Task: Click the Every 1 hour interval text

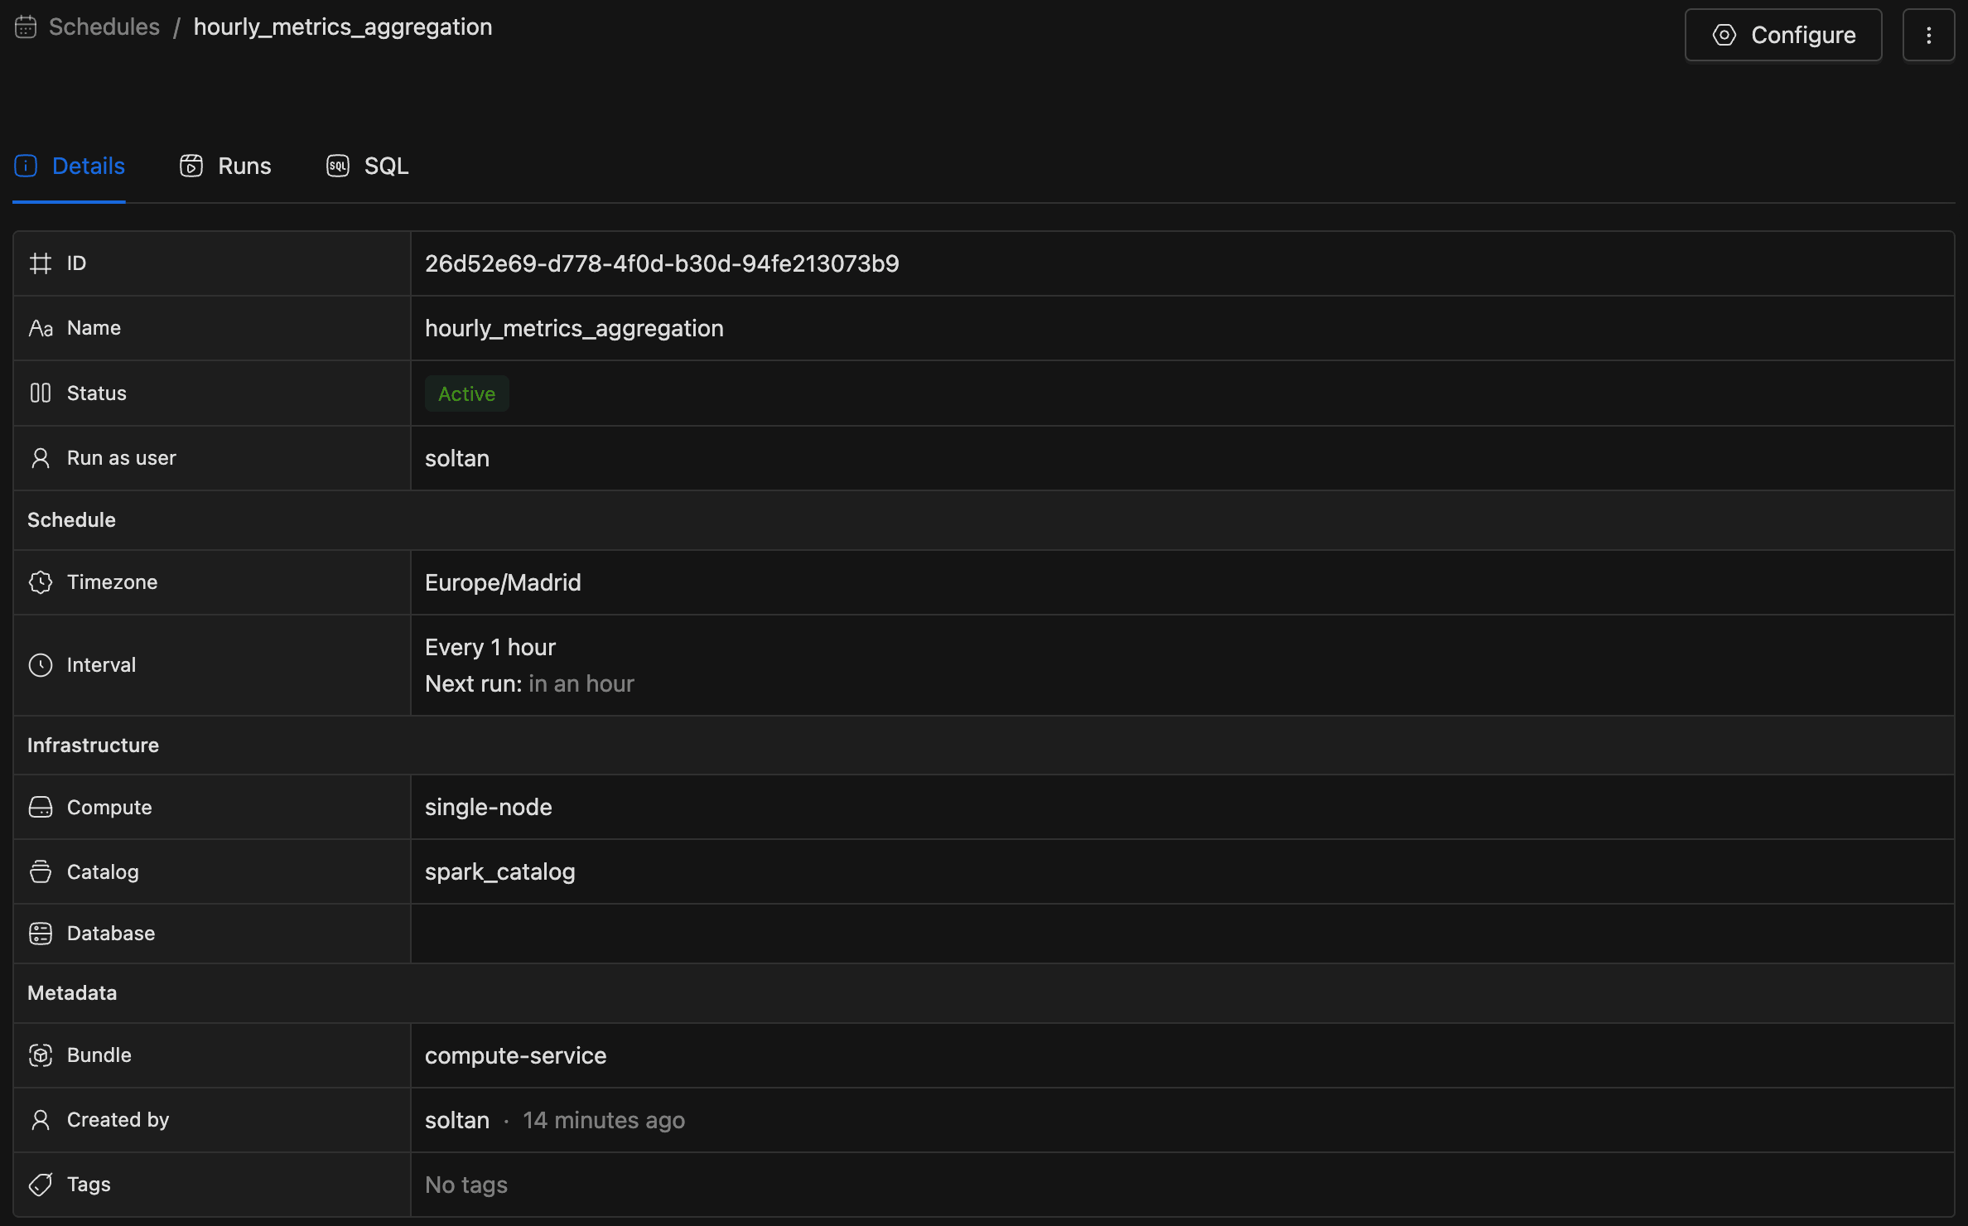Action: click(x=490, y=647)
